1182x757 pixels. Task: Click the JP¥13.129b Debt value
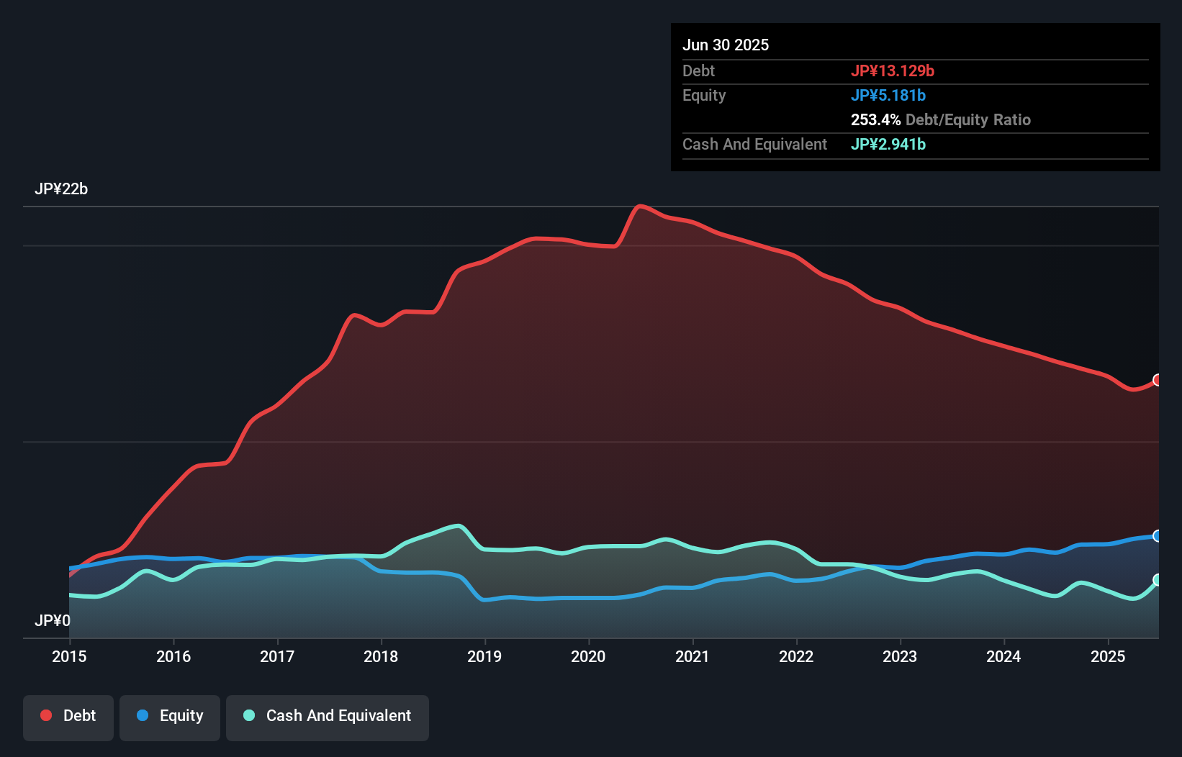pos(893,71)
